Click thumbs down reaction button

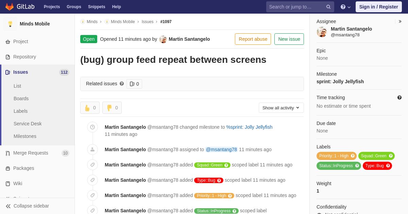pos(112,108)
